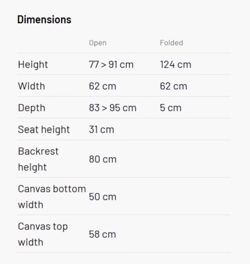The image size is (250, 264).
Task: Click the Dimensions heading
Action: (44, 20)
